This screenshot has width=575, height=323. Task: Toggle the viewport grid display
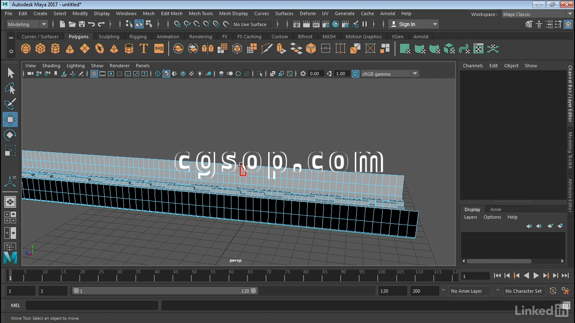click(x=94, y=74)
